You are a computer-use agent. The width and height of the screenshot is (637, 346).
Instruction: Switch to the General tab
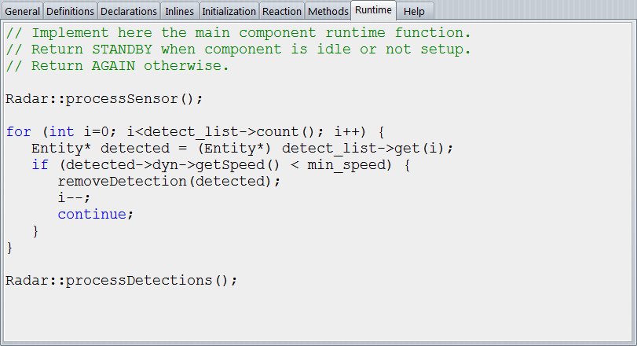[x=22, y=11]
